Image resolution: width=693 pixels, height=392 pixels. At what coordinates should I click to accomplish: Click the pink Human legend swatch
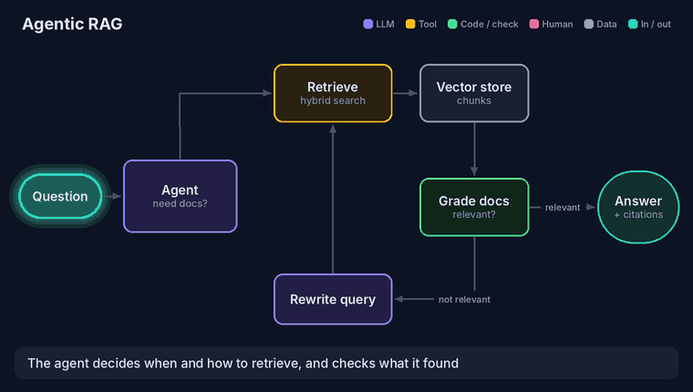(534, 24)
